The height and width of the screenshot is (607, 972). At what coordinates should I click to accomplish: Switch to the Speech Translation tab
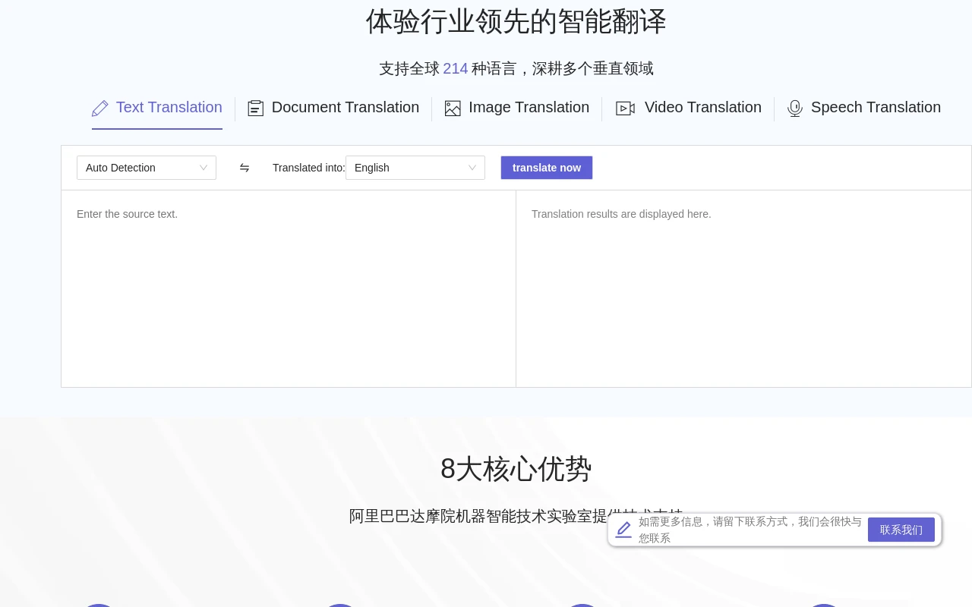click(x=876, y=108)
